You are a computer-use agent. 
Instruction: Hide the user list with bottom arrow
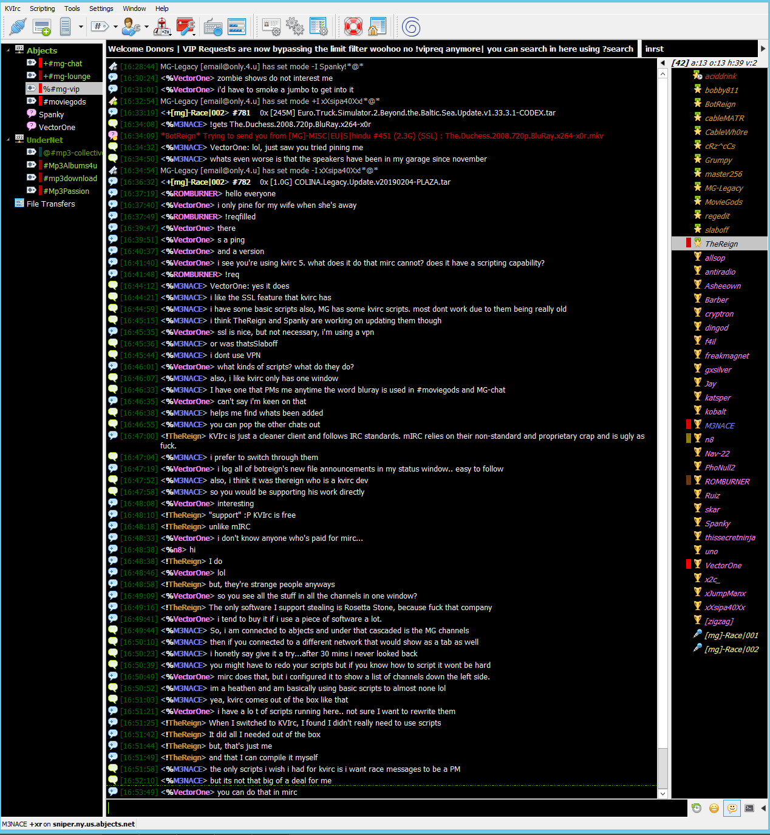(763, 808)
